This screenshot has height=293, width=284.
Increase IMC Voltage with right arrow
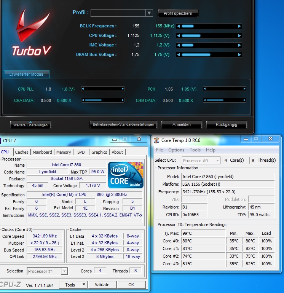tap(239, 45)
